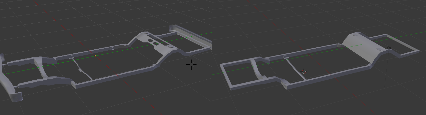426x115 pixels.
Task: Click the 3D cursor in left viewport
Action: (192, 65)
